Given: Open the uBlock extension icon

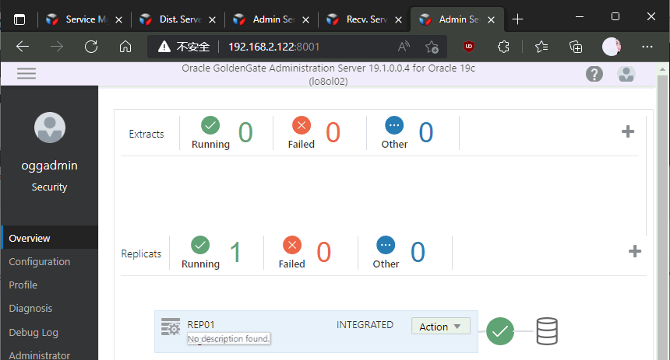Looking at the screenshot, I should pos(469,47).
